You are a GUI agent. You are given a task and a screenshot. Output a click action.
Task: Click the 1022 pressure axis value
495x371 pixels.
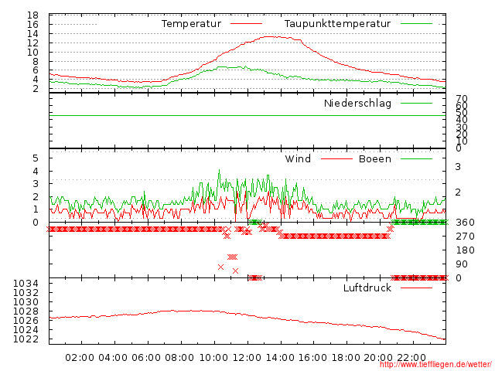point(26,339)
